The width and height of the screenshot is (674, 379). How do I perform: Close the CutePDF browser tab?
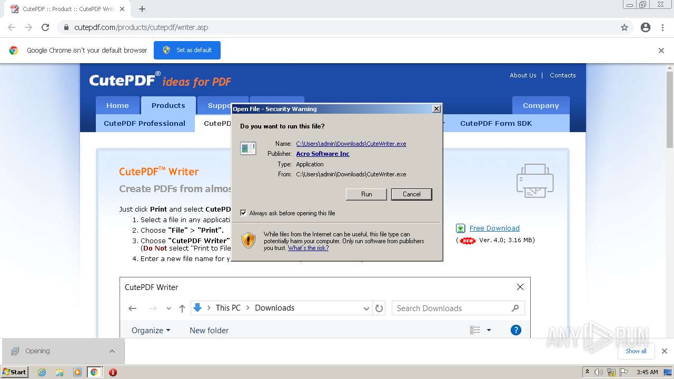(x=123, y=9)
